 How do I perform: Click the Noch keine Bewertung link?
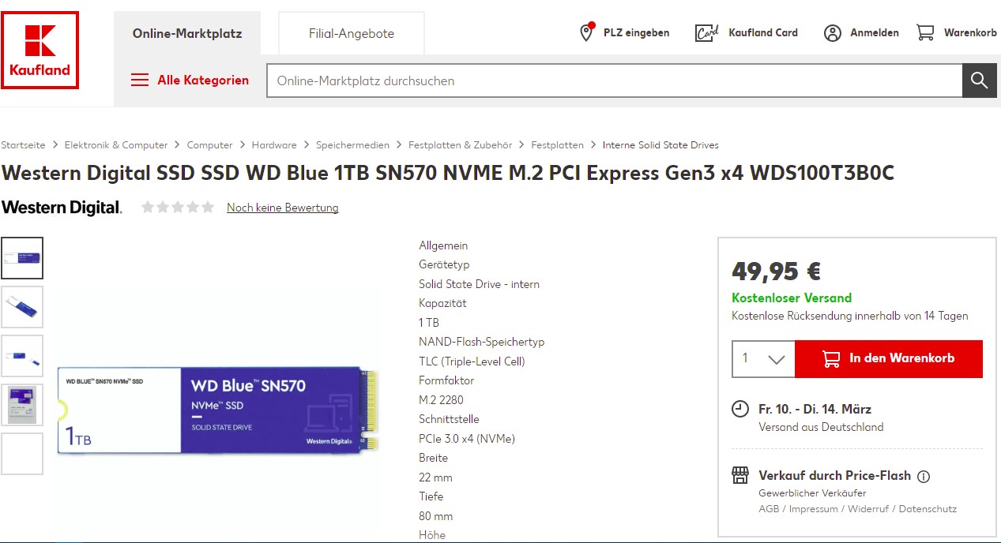tap(283, 208)
